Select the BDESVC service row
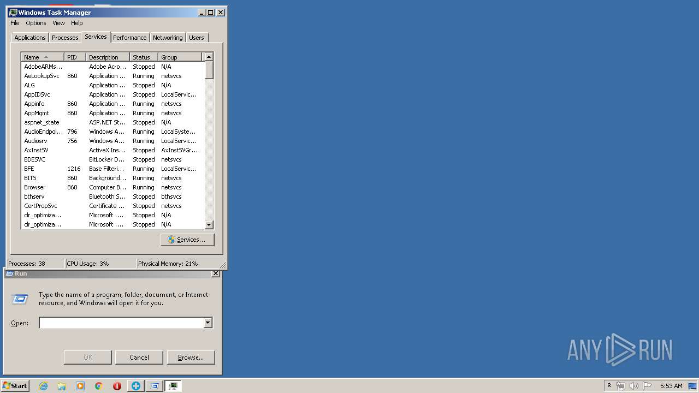 click(112, 159)
